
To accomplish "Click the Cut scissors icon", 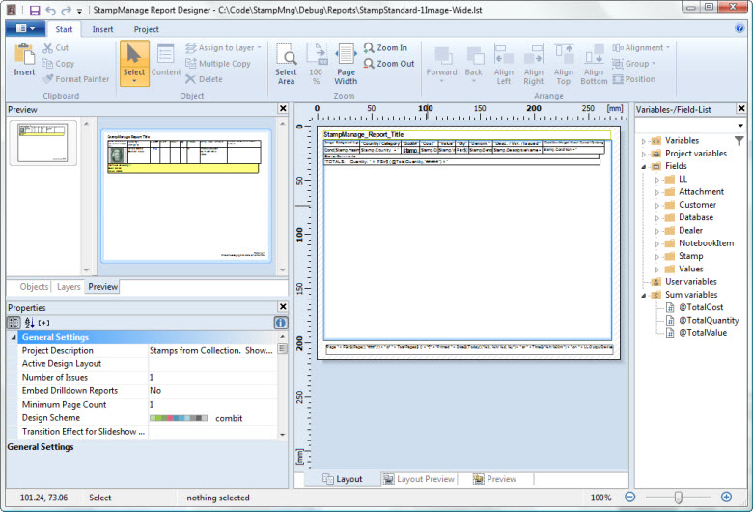I will tap(47, 48).
